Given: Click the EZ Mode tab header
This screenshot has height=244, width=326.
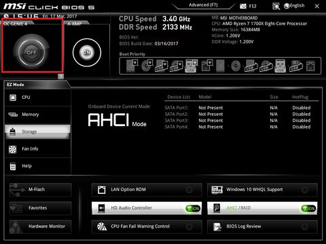Looking at the screenshot, I should tap(16, 85).
